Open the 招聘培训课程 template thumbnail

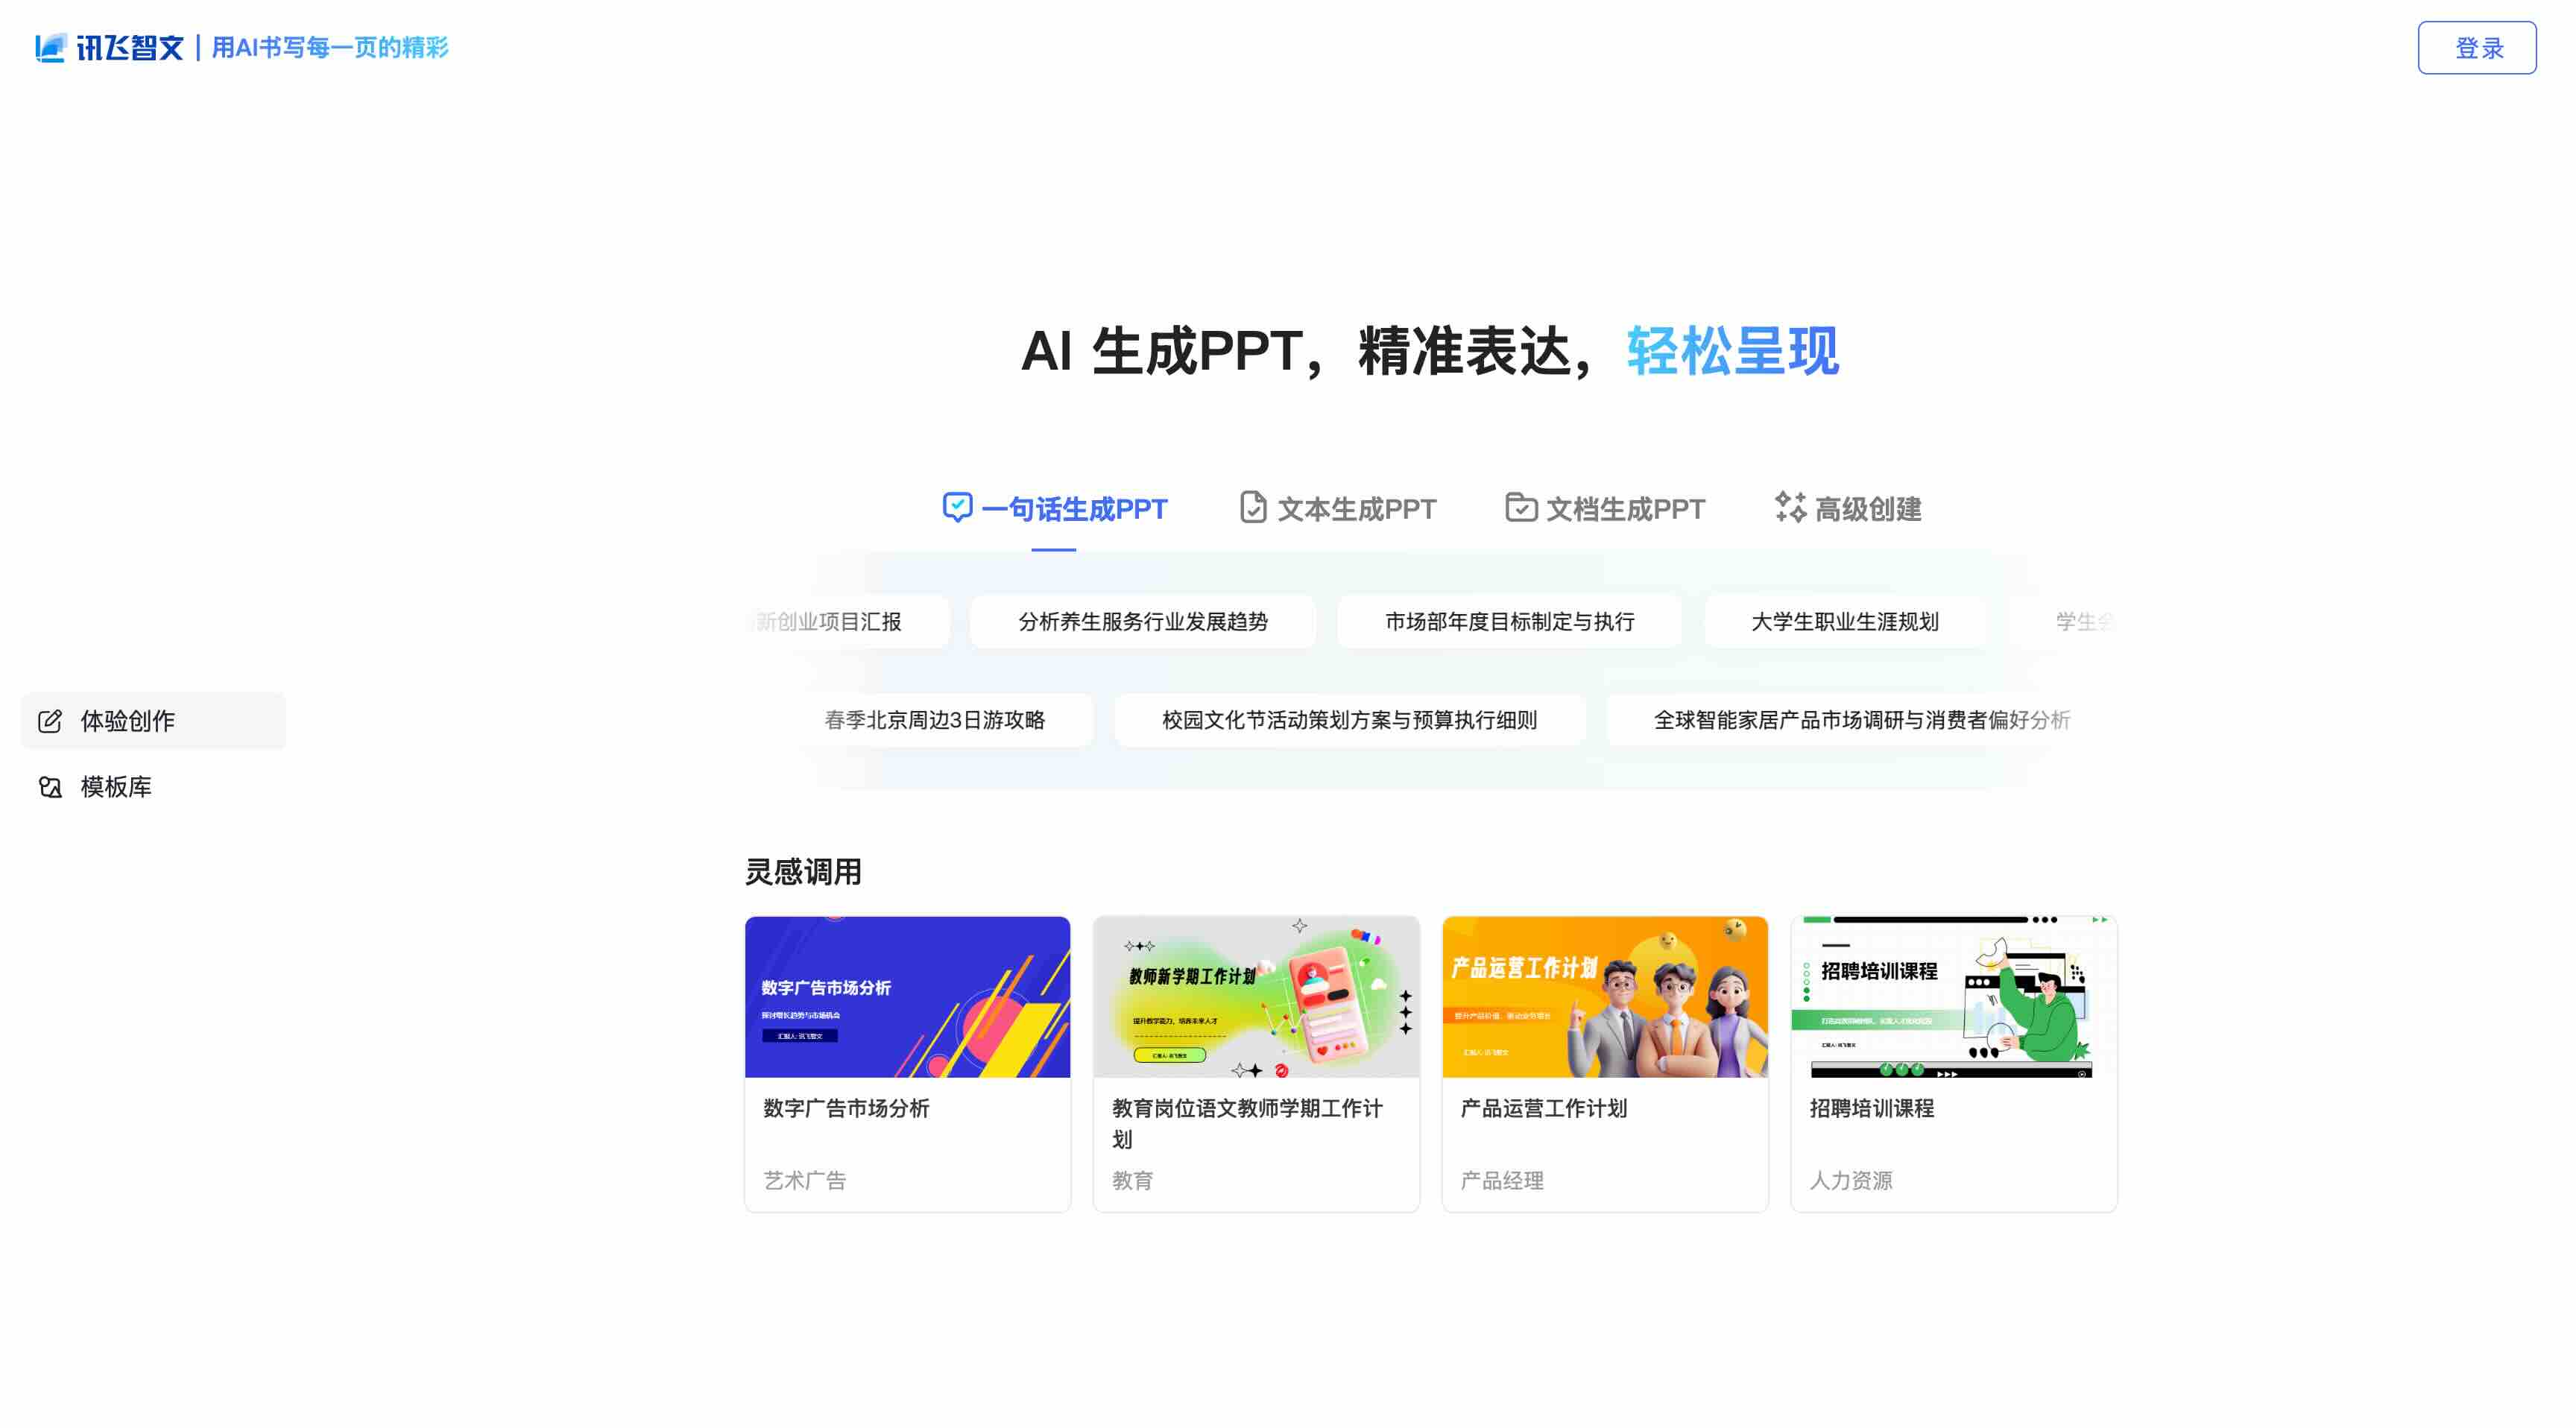(1954, 997)
